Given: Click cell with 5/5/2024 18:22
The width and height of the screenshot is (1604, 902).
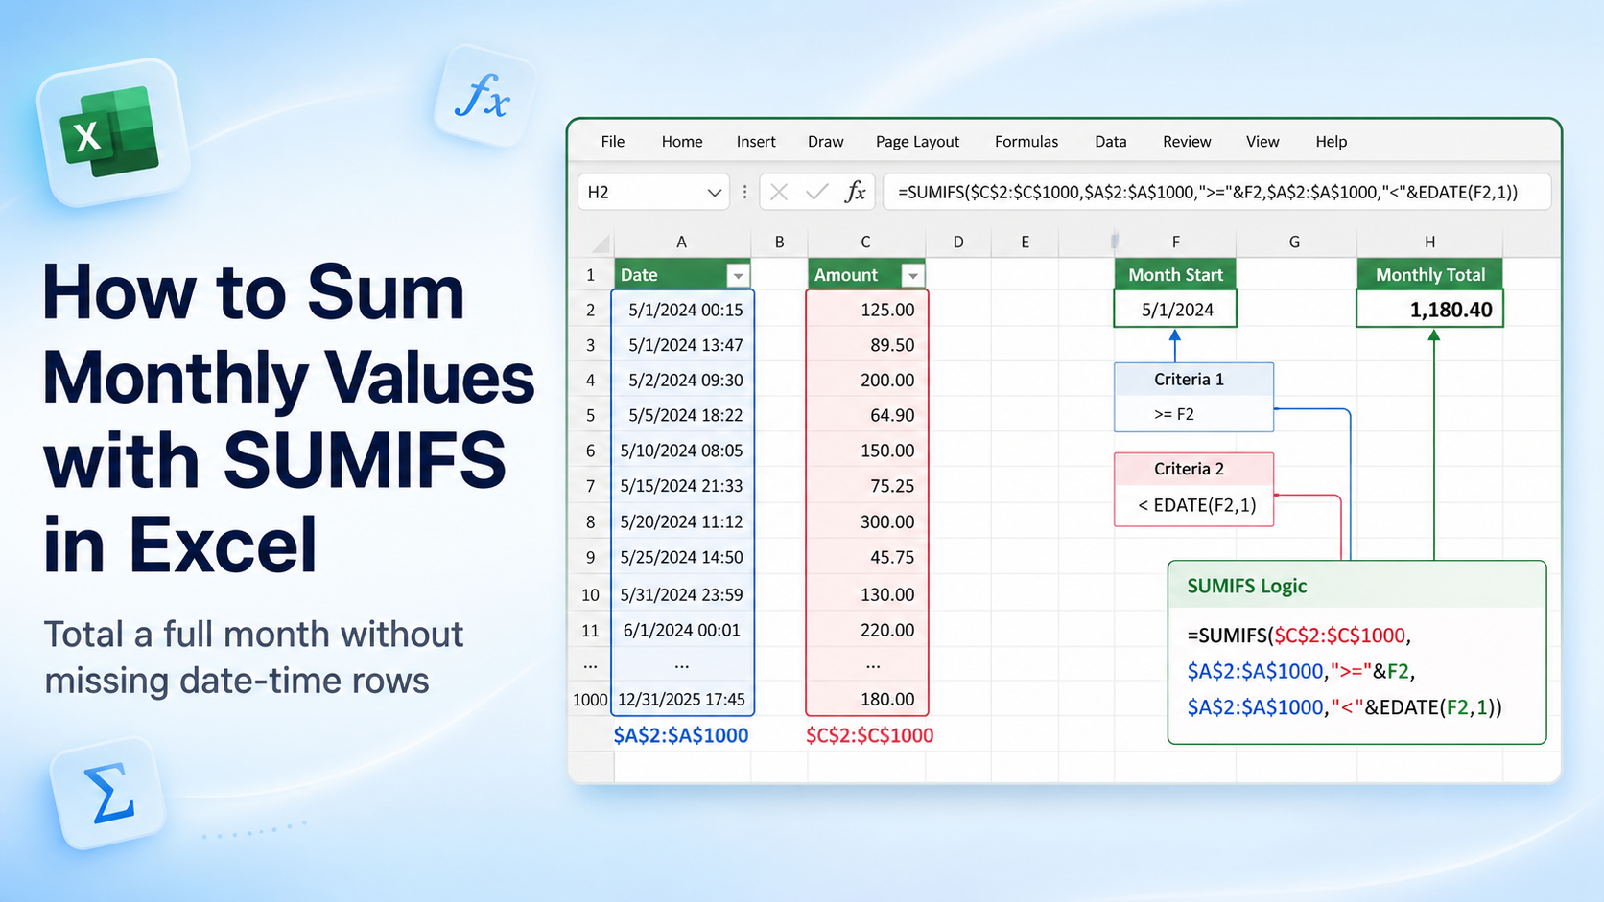Looking at the screenshot, I should pos(683,415).
